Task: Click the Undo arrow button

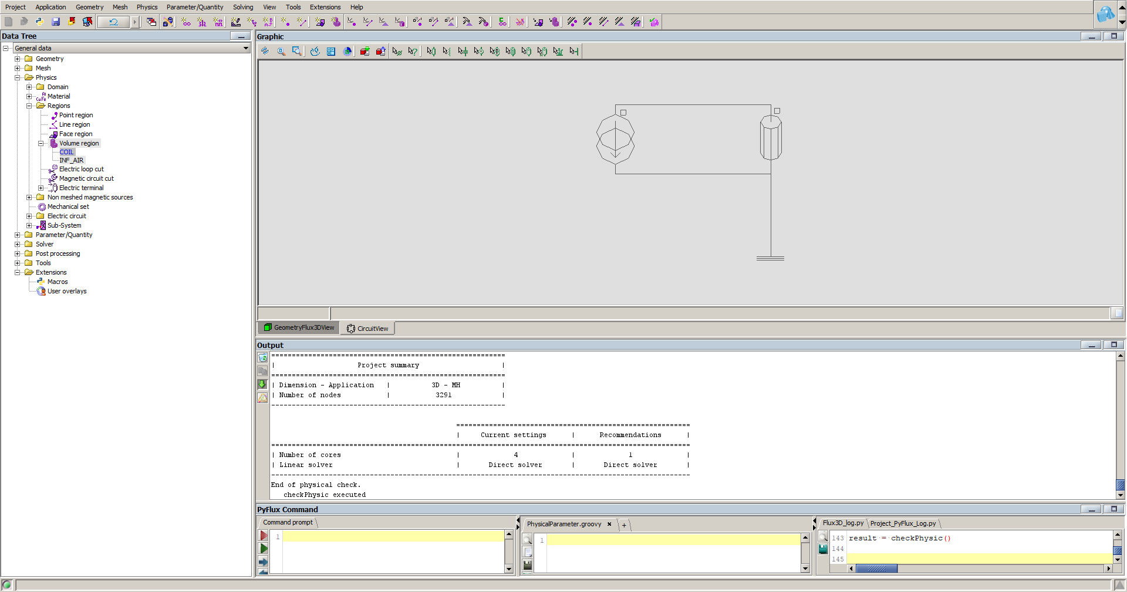Action: click(x=114, y=22)
